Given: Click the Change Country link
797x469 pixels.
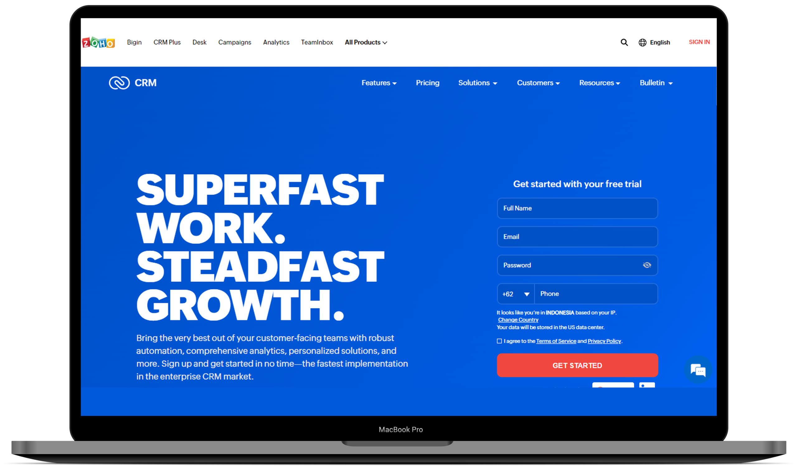Looking at the screenshot, I should 517,319.
